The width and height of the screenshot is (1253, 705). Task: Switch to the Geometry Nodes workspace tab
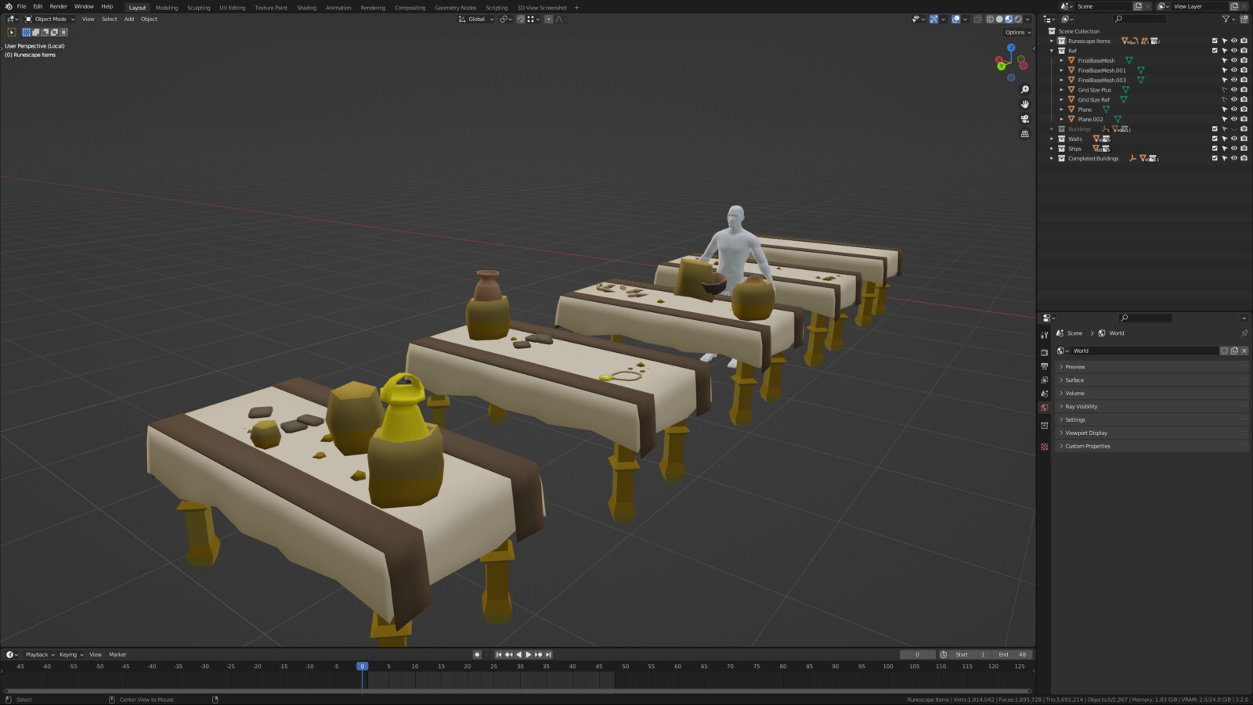[456, 8]
